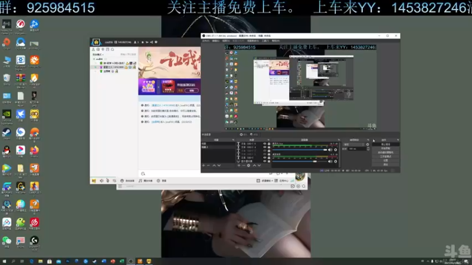Collapse the cod16 channel tree node
Image resolution: width=472 pixels, height=265 pixels.
click(94, 59)
